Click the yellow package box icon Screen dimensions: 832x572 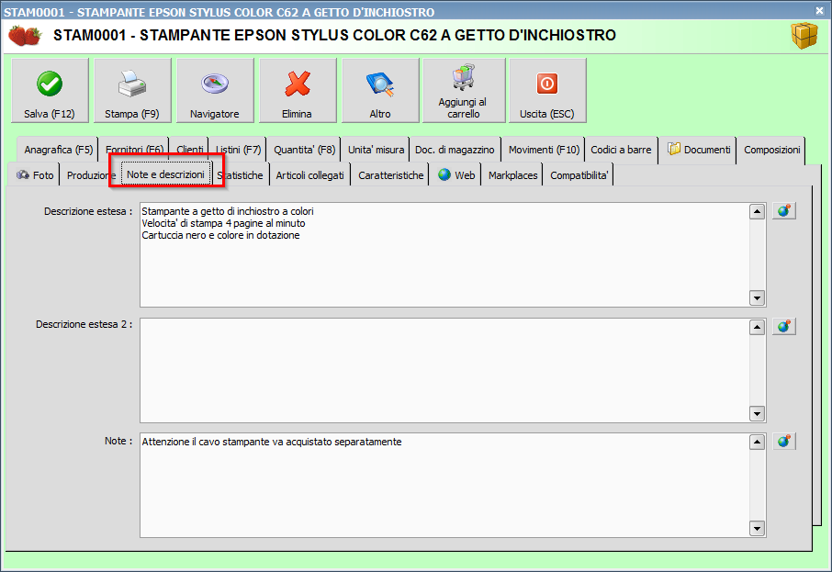[804, 36]
